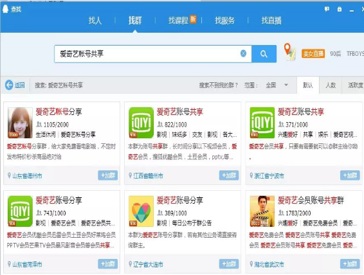The image size is (364, 275).
Task: Click the 浙江省宁波市 location link
Action: click(x=269, y=176)
